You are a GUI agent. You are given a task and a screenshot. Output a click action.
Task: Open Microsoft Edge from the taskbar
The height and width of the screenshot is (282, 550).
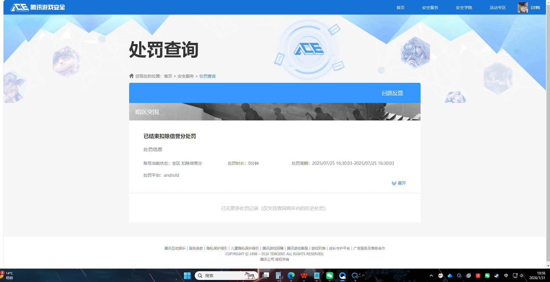click(x=291, y=275)
